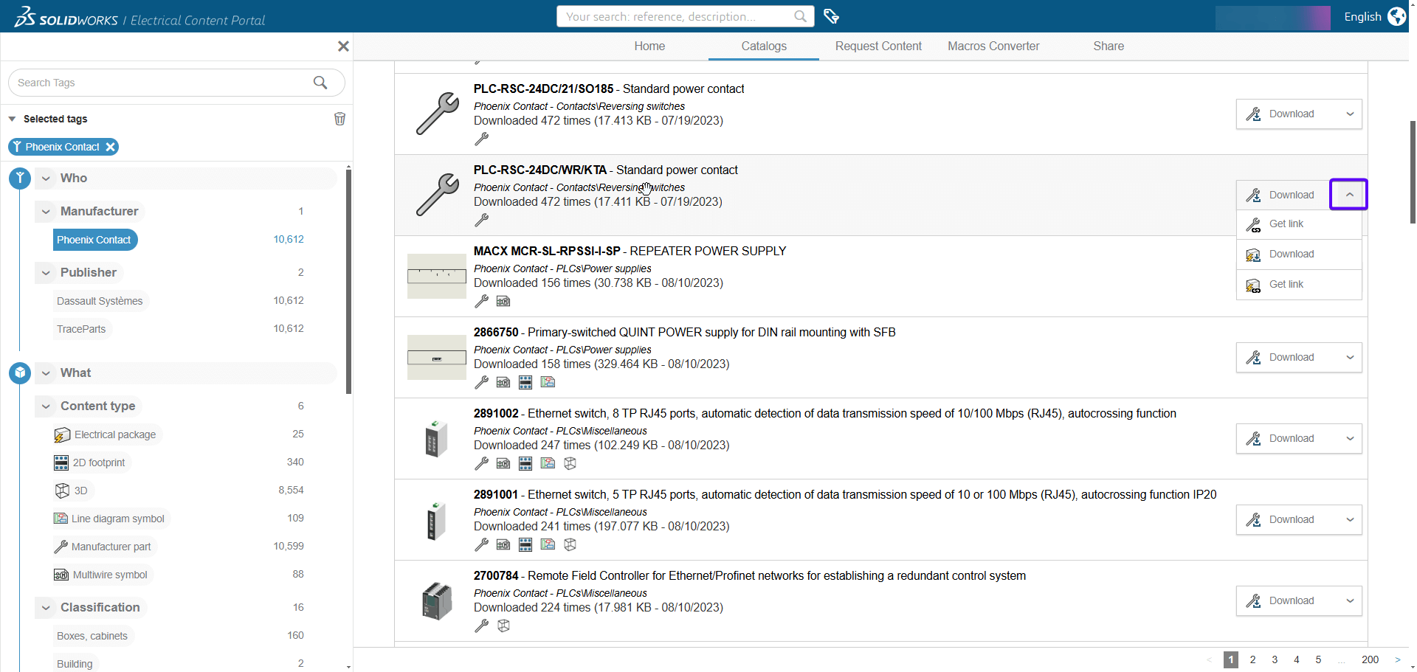
Task: Click the globe language icon
Action: (1397, 16)
